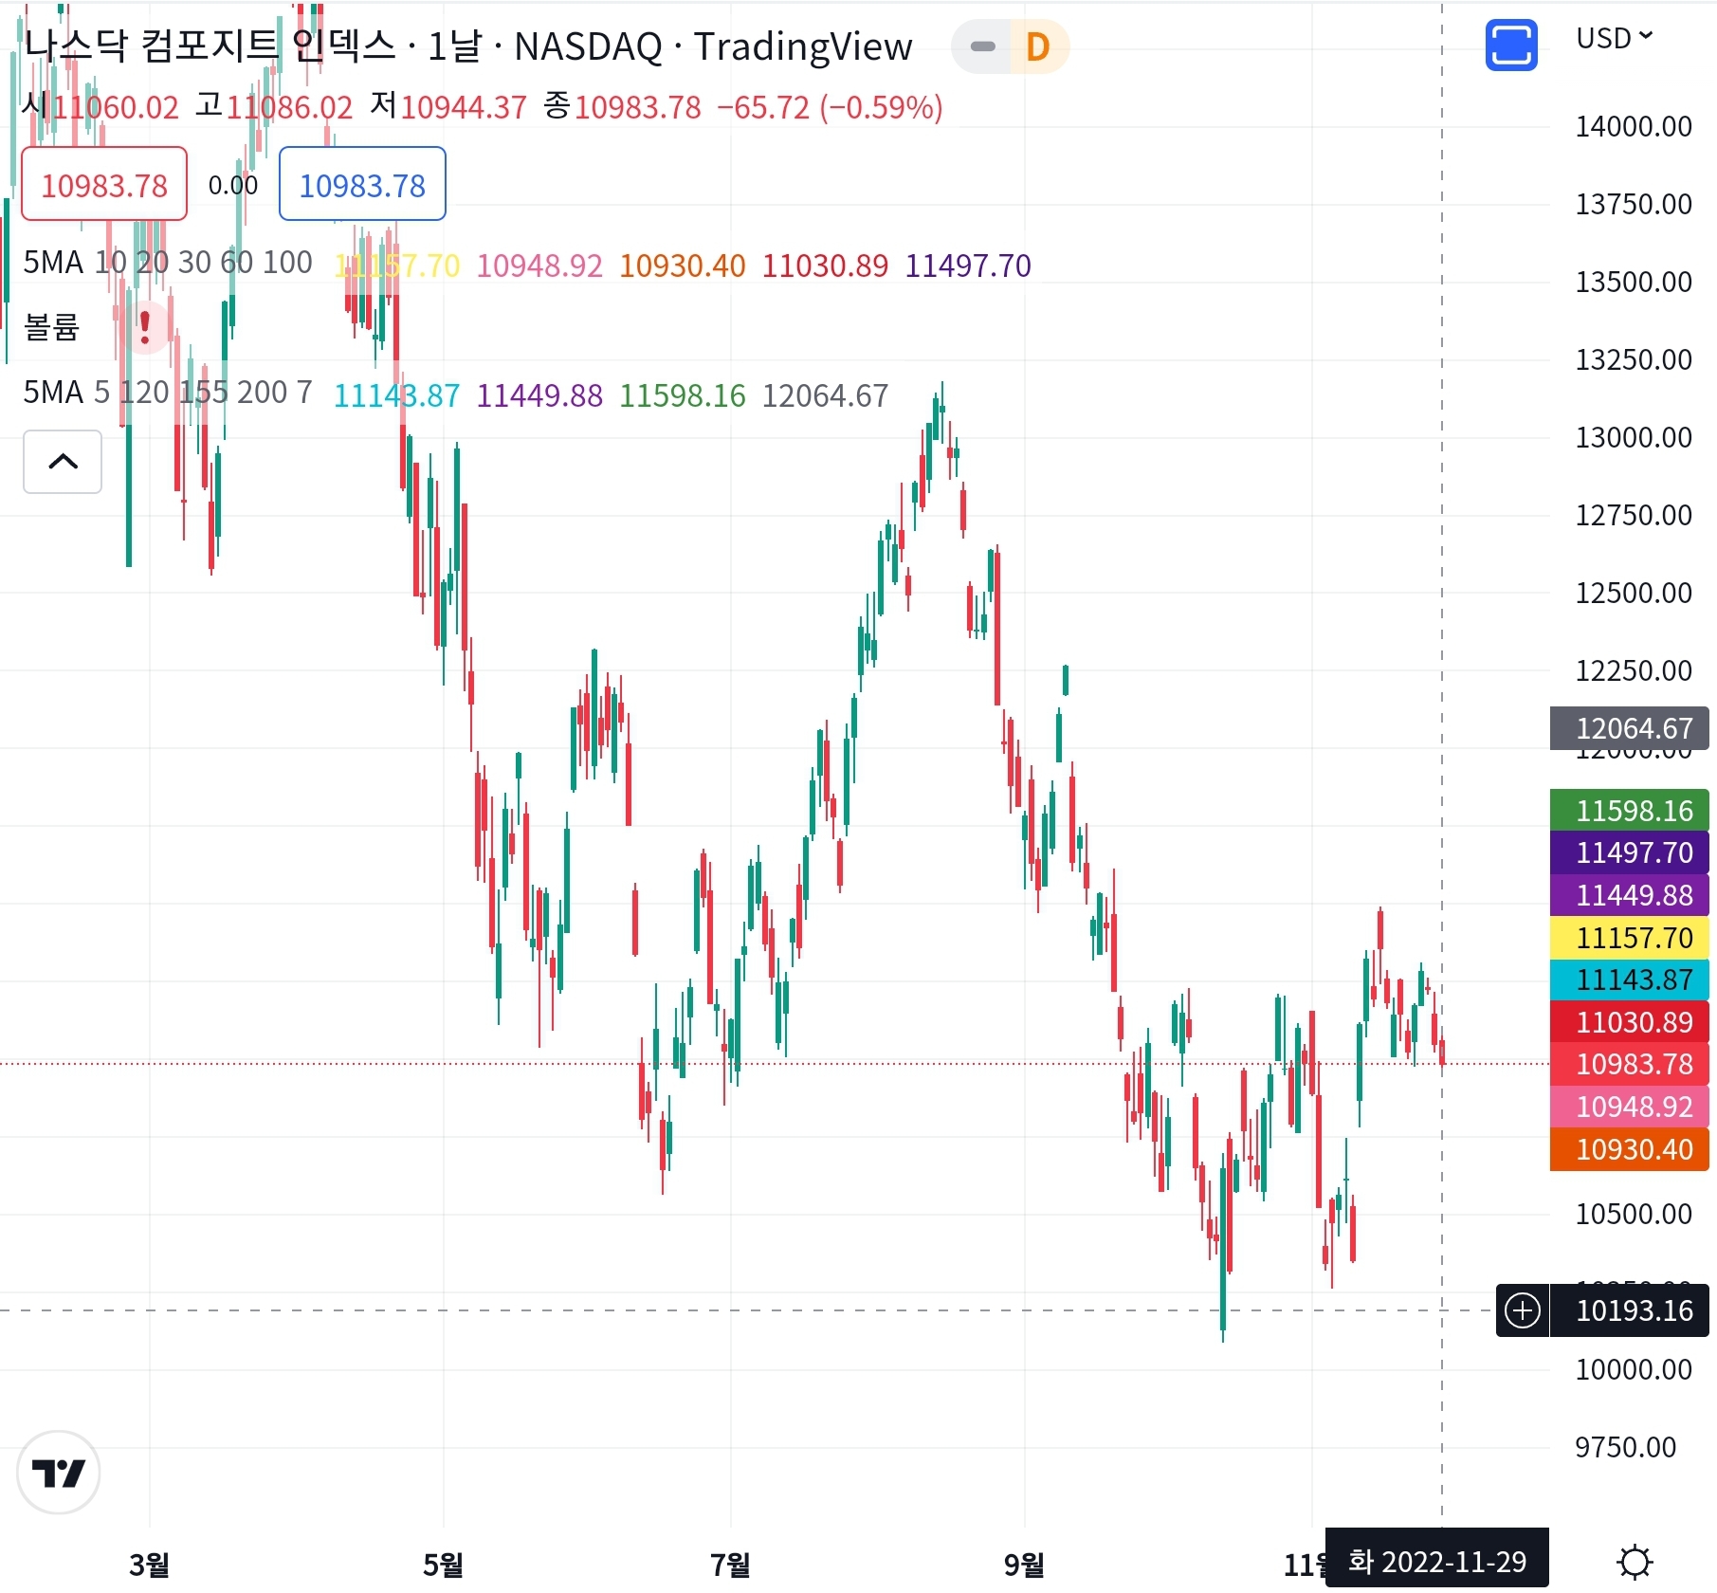Click the red 11030.89 legend value

click(825, 265)
